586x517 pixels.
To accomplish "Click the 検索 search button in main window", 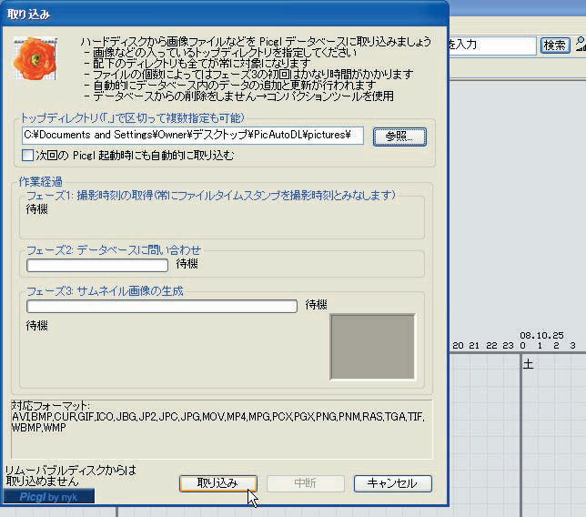I will coord(555,46).
